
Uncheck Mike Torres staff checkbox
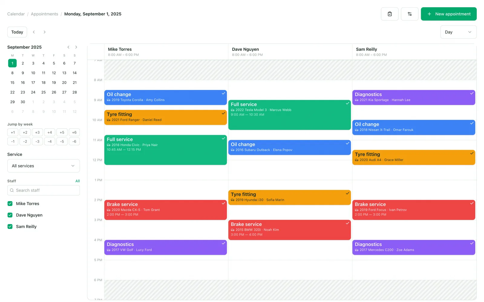pos(10,204)
